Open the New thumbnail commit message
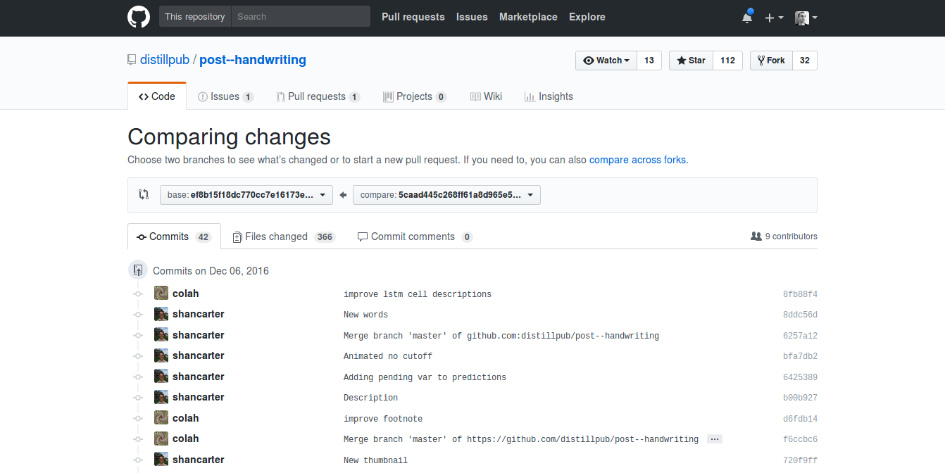 point(375,460)
